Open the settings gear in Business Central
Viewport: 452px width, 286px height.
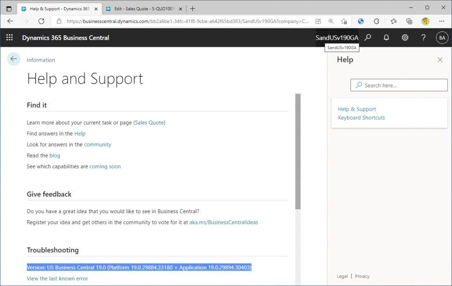coord(405,38)
